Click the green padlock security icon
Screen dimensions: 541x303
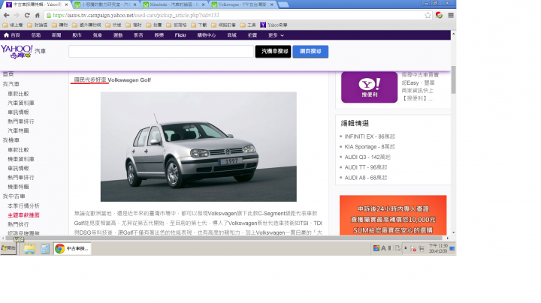[49, 15]
